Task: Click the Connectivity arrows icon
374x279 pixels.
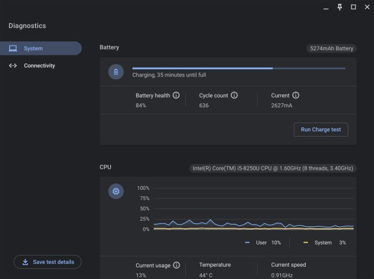Action: 13,66
